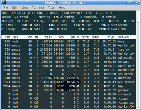Click the %CPU column header

[x=85, y=37]
